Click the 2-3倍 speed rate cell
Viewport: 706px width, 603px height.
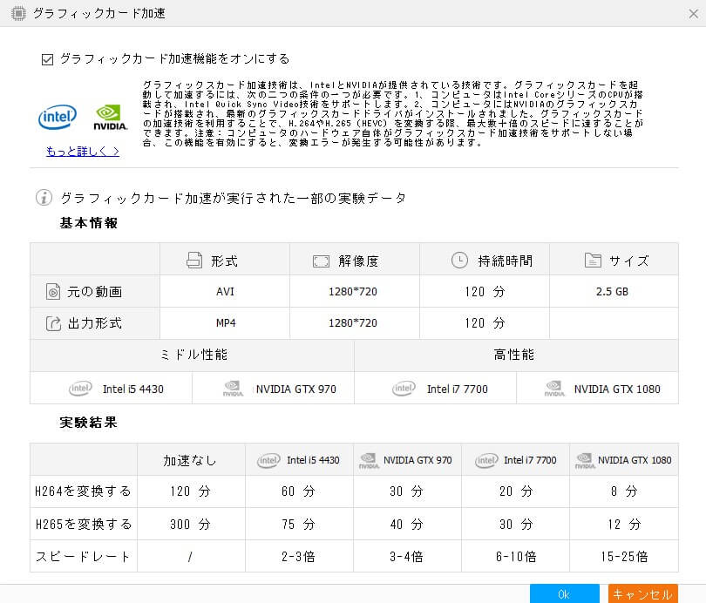coord(300,557)
